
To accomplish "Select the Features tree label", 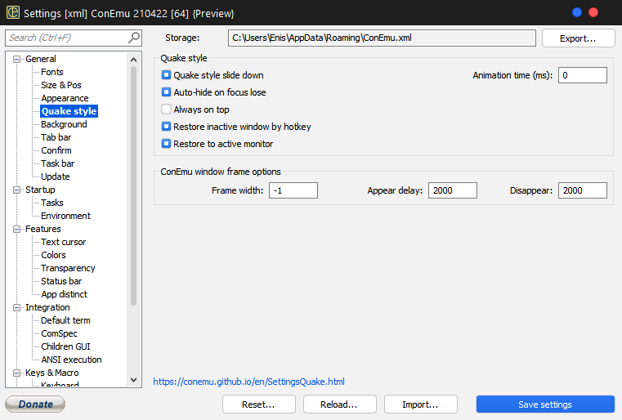I will (43, 229).
